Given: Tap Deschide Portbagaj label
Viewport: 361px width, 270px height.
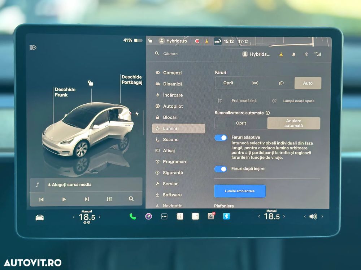Looking at the screenshot, I should pos(132,80).
